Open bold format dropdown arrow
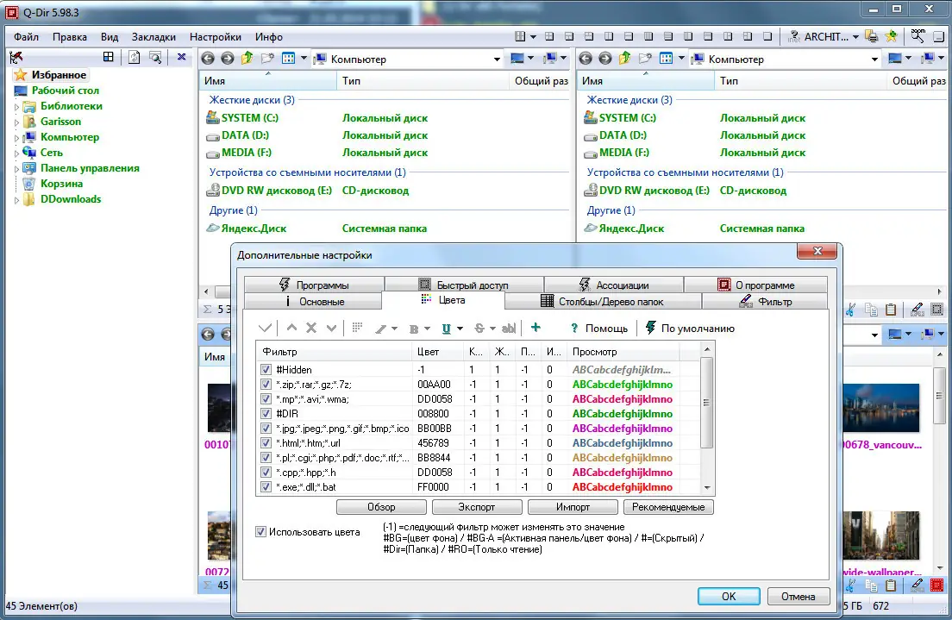Image resolution: width=952 pixels, height=620 pixels. (427, 329)
